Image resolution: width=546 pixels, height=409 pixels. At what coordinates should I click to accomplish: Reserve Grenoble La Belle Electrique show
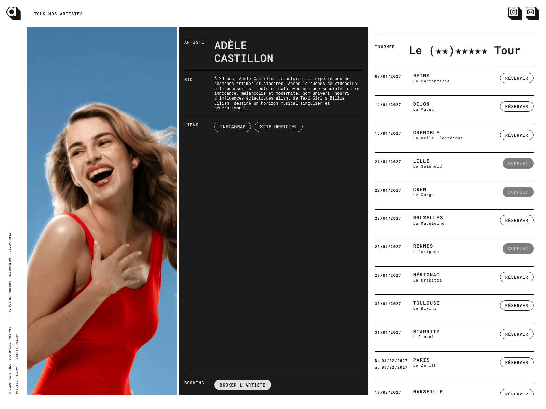(517, 135)
